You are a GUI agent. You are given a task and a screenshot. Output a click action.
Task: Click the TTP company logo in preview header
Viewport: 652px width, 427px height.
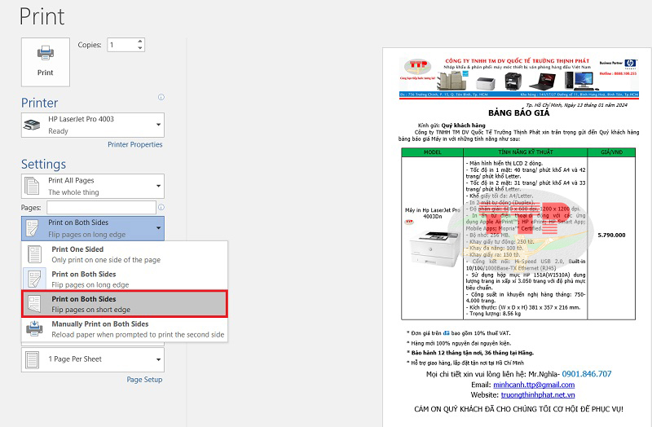418,67
